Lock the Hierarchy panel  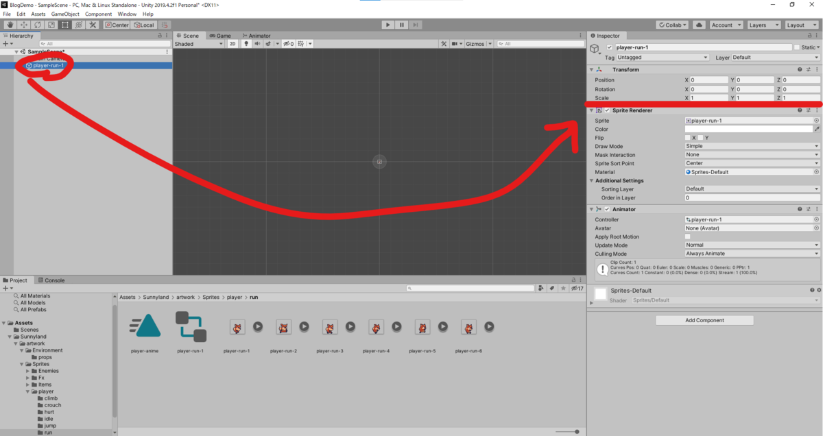tap(160, 35)
